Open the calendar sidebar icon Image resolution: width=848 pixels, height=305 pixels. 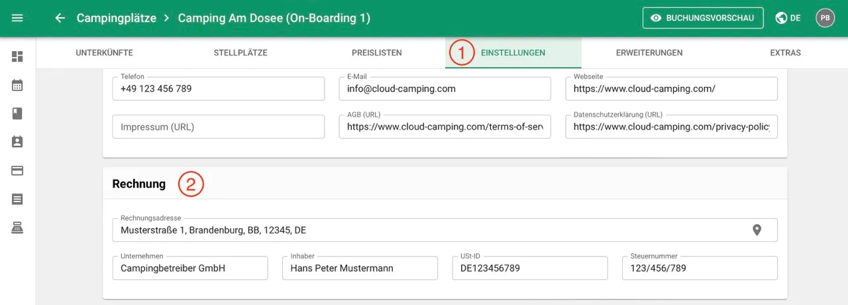tap(17, 85)
